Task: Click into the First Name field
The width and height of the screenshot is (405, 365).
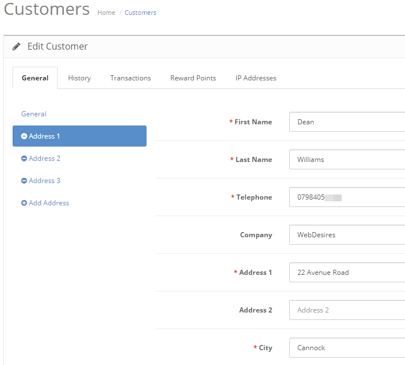Action: click(347, 122)
